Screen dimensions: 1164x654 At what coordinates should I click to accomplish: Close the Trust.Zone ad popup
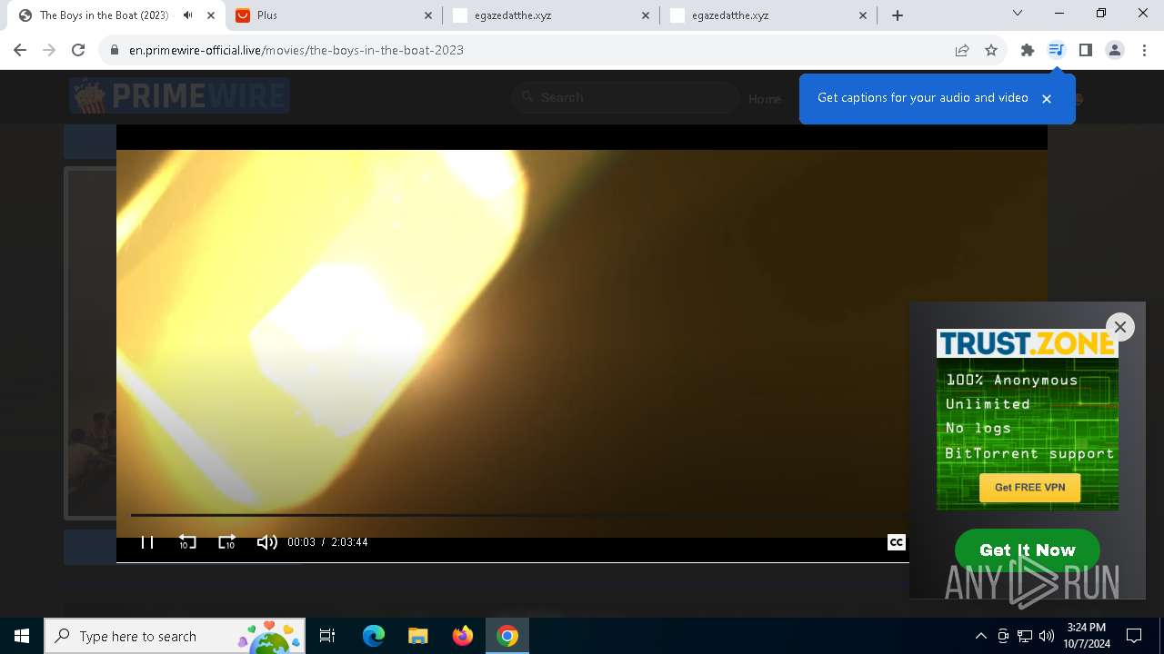[1120, 327]
